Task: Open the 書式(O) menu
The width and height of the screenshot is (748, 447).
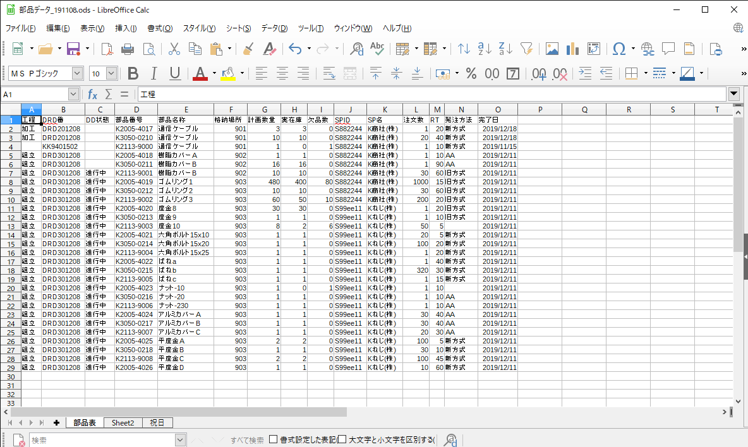Action: (x=160, y=28)
